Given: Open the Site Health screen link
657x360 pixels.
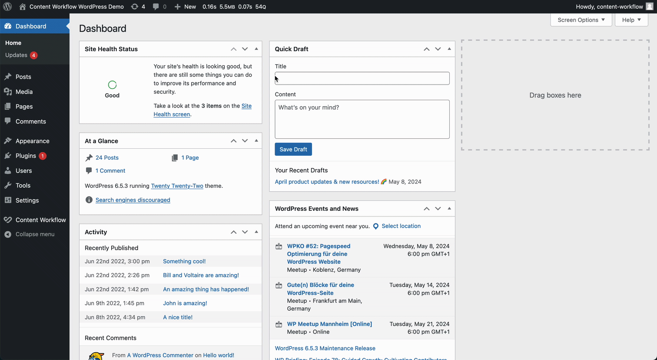Looking at the screenshot, I should [x=246, y=106].
